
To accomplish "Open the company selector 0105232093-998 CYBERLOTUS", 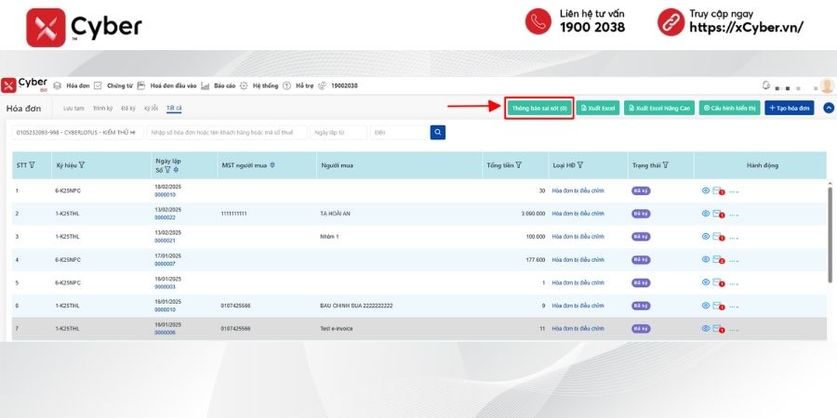I will pyautogui.click(x=77, y=132).
